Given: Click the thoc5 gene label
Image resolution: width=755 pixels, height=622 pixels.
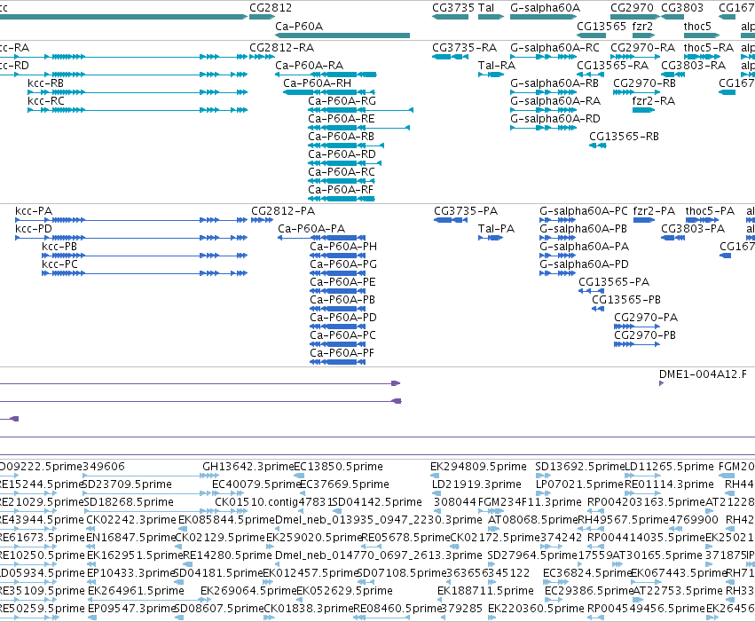Looking at the screenshot, I should [697, 26].
